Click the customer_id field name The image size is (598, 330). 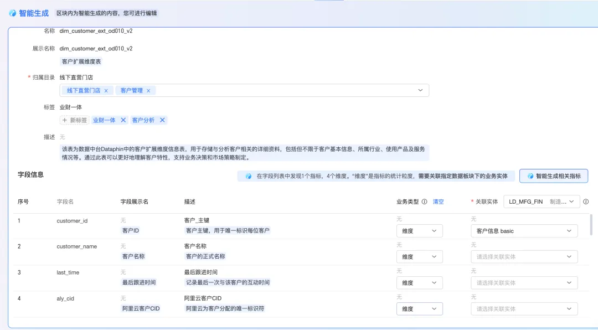72,221
